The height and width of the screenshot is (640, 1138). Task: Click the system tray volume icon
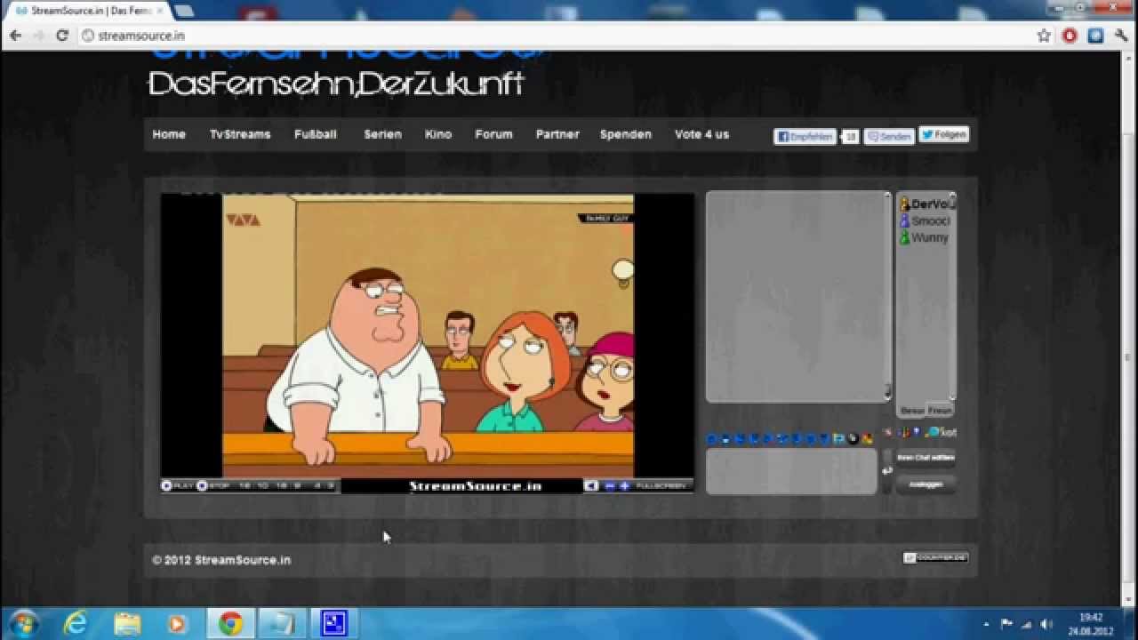1046,624
